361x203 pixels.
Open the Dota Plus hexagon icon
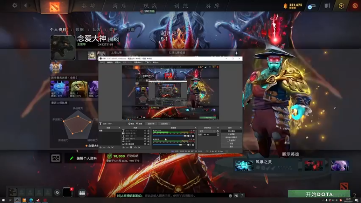[x=341, y=6]
